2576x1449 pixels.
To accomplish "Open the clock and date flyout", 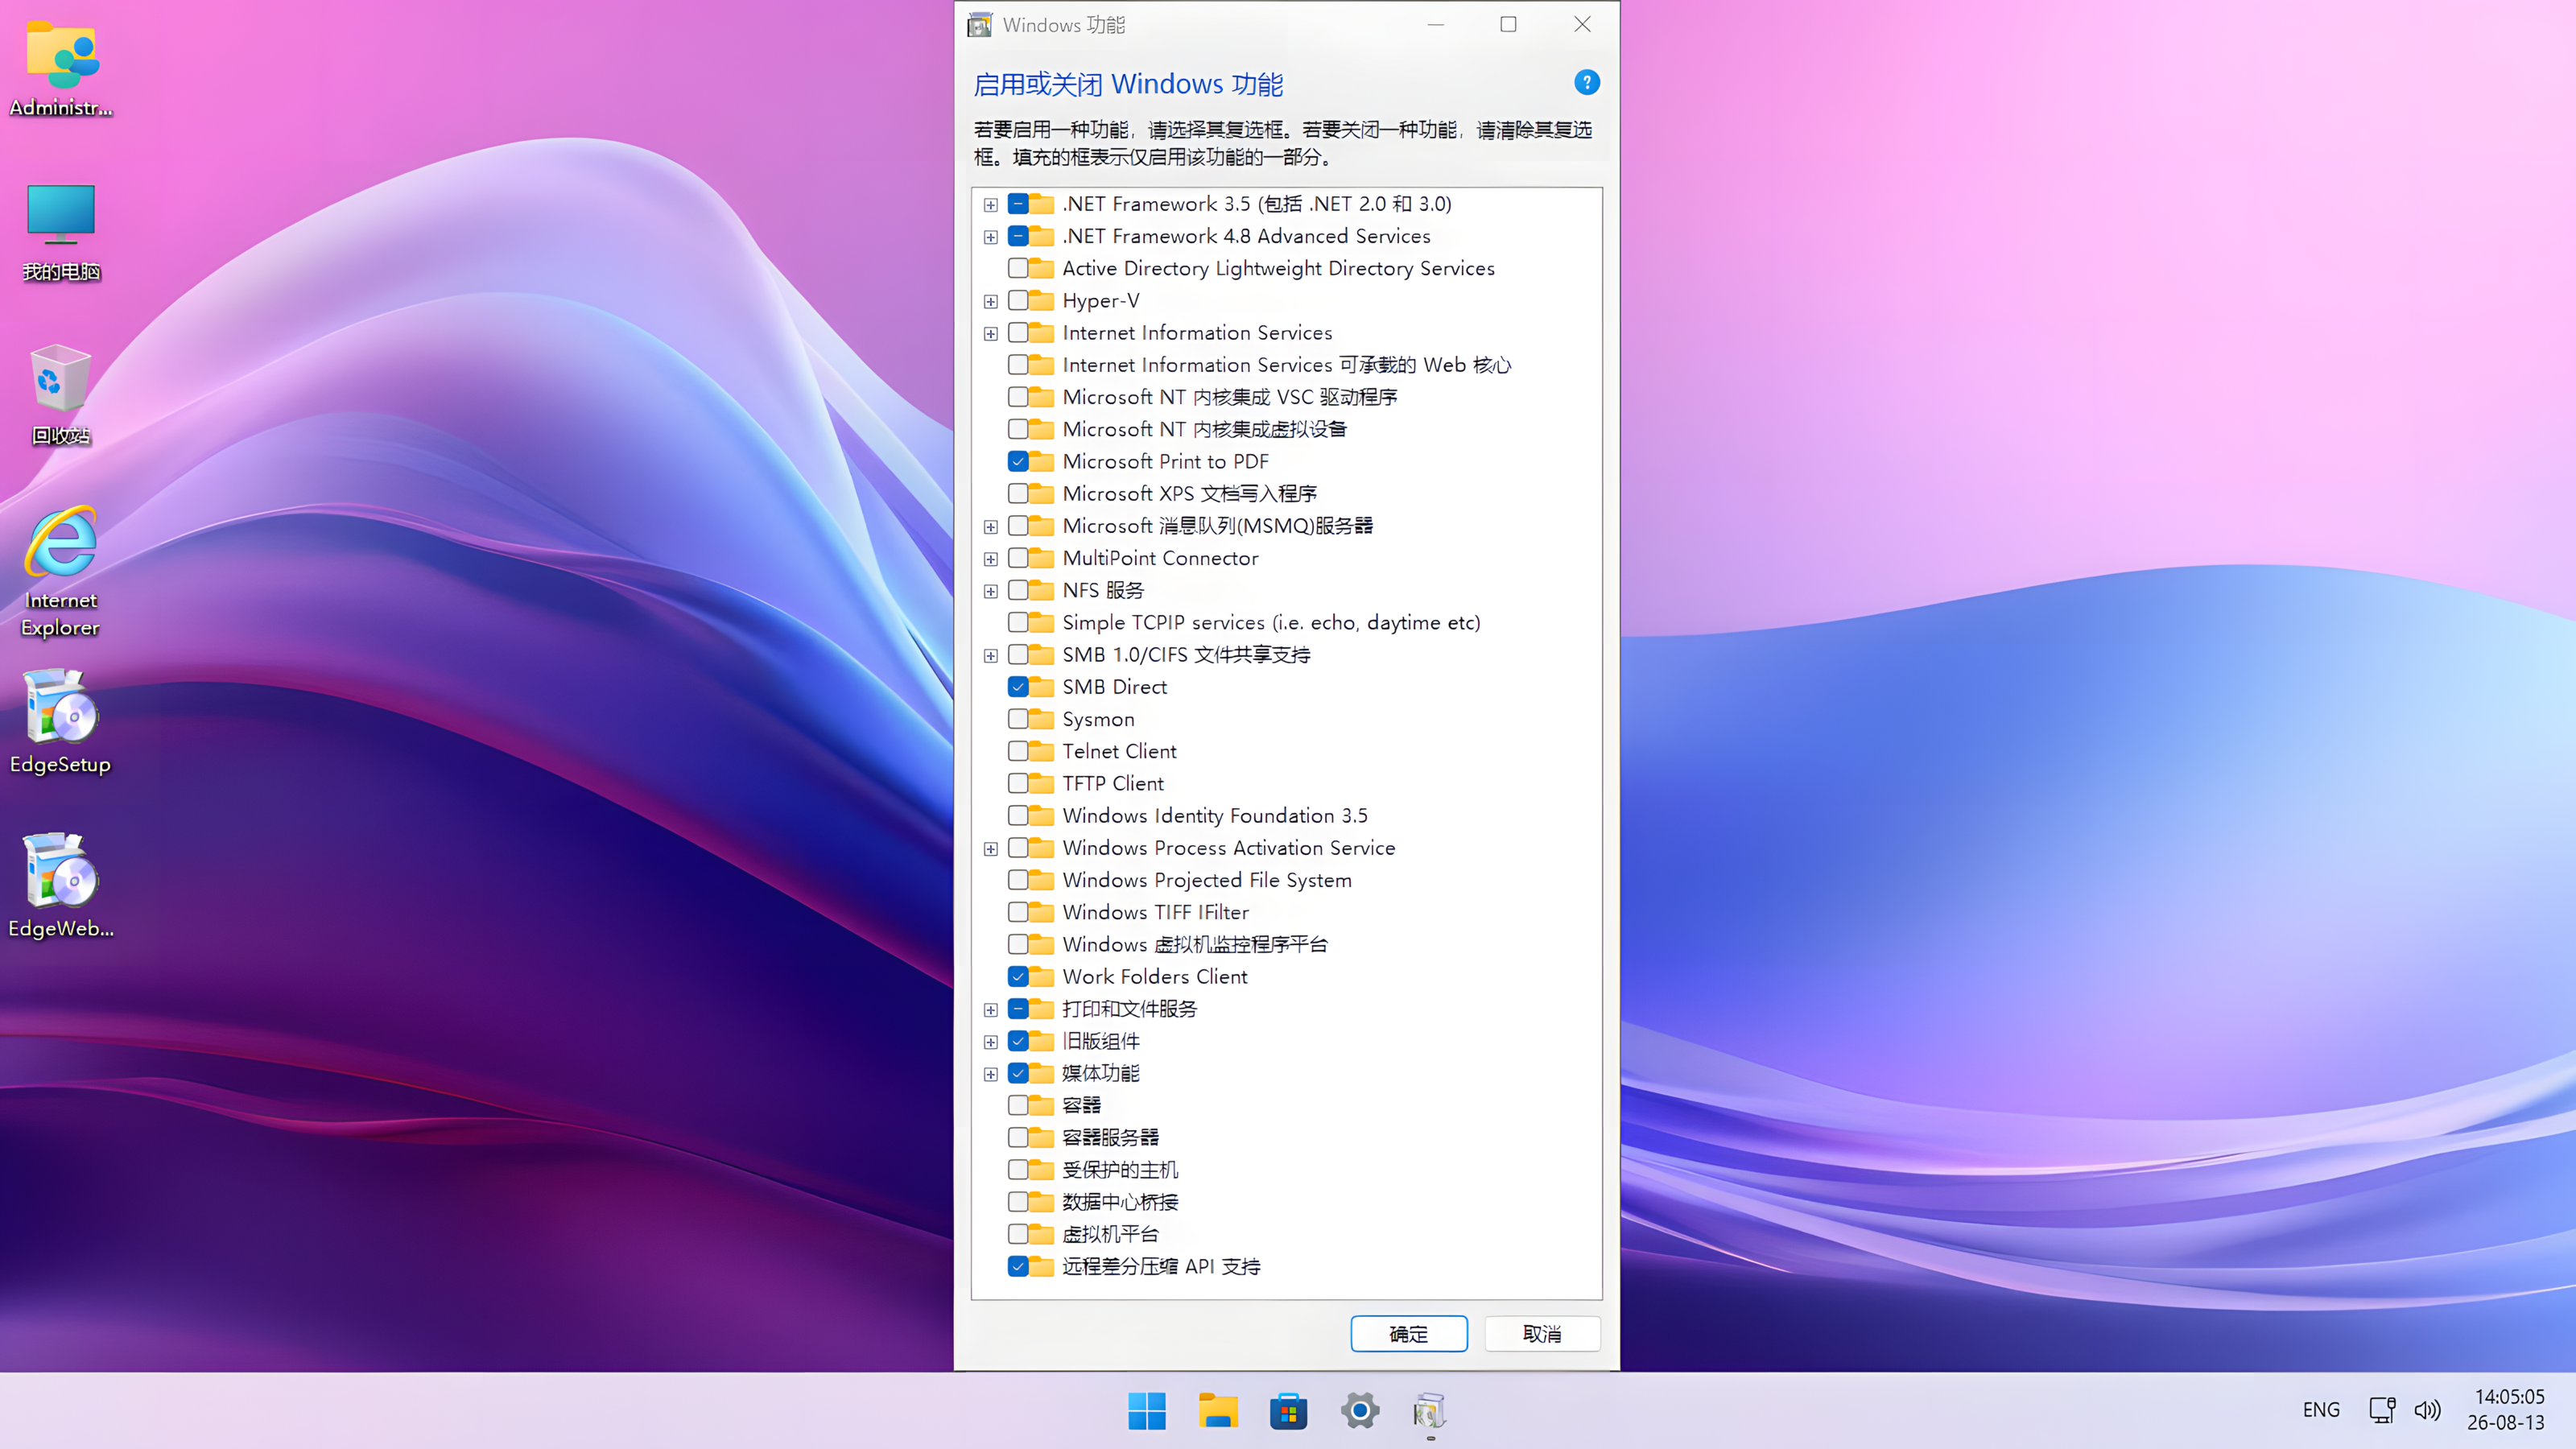I will 2506,1410.
